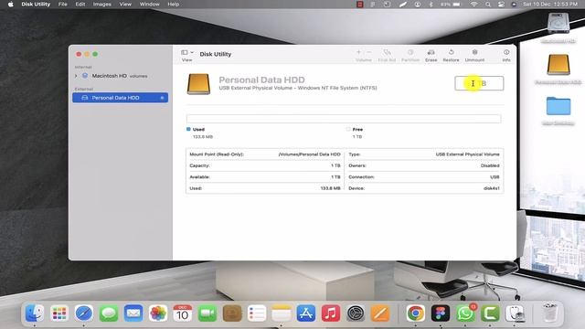Click the Connection 'USB' value
The height and width of the screenshot is (329, 585).
[x=495, y=176]
